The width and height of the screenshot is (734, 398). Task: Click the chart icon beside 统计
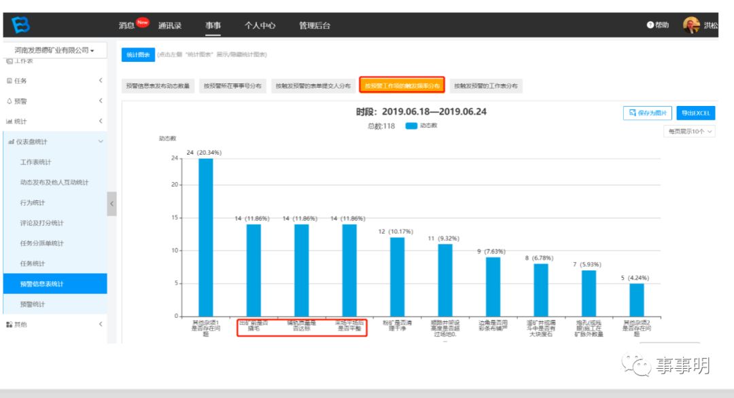coord(10,122)
